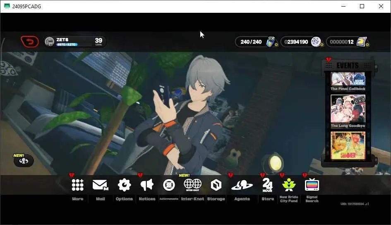Open the Agents icon
Image resolution: width=391 pixels, height=225 pixels.
click(x=242, y=185)
